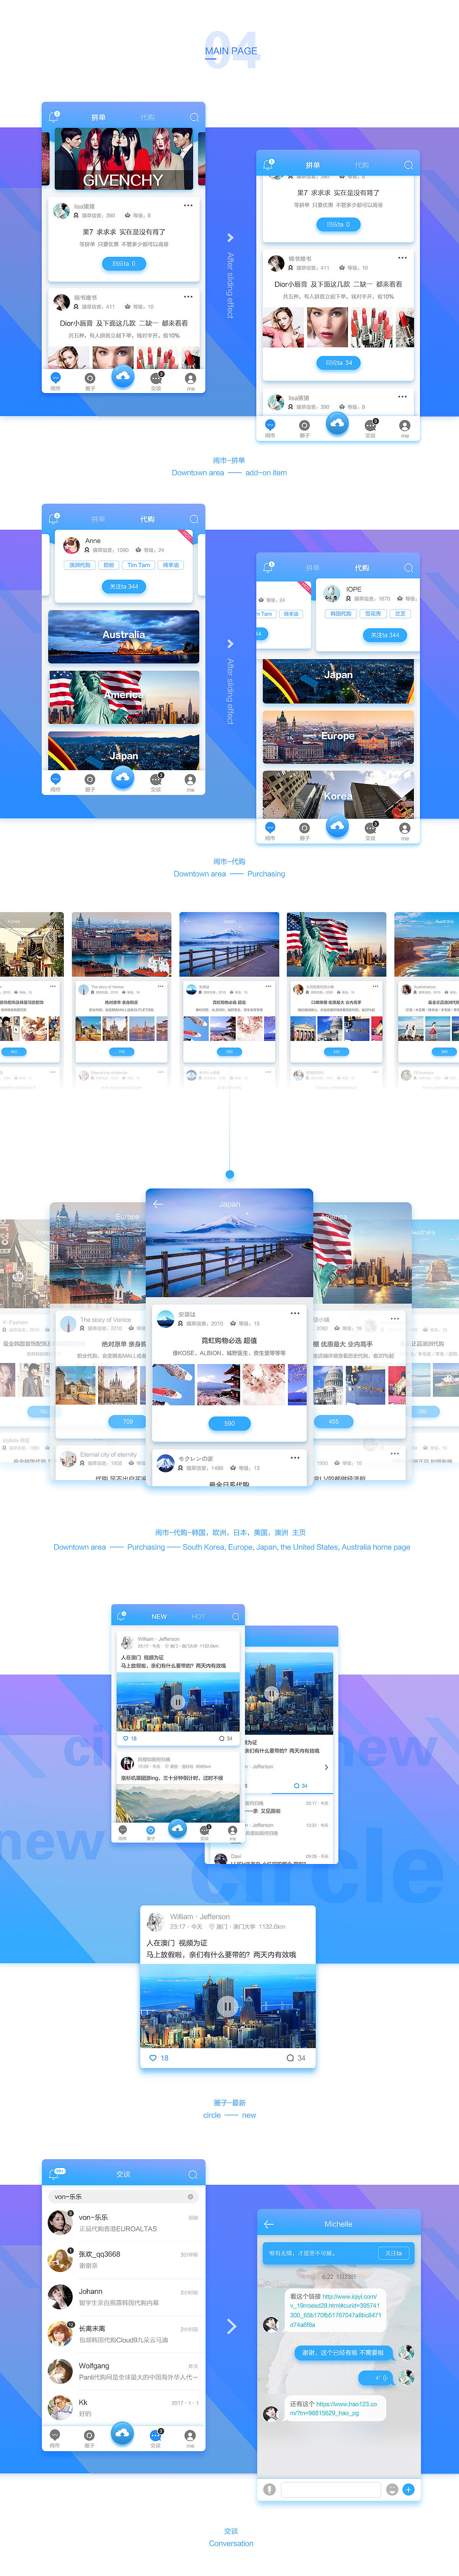Viewport: 459px width, 2576px height.
Task: Tap 回访ta 0 button on GIVENCHY screen
Action: (x=123, y=264)
